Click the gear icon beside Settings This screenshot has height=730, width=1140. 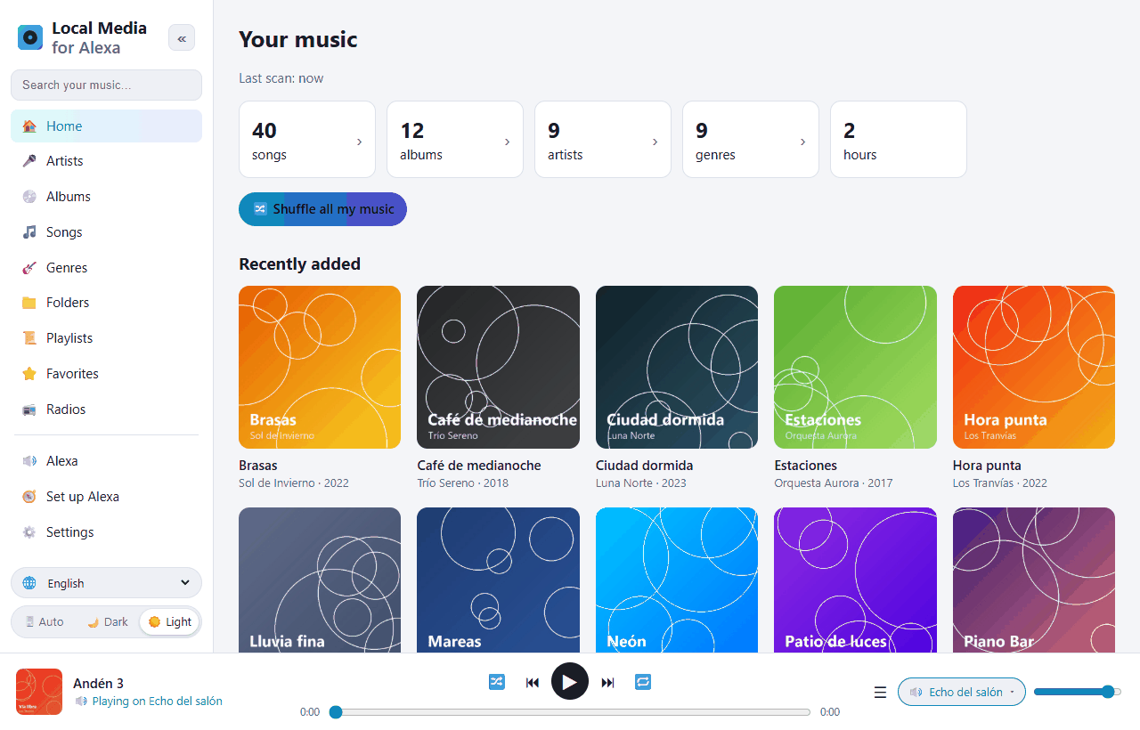pyautogui.click(x=29, y=532)
